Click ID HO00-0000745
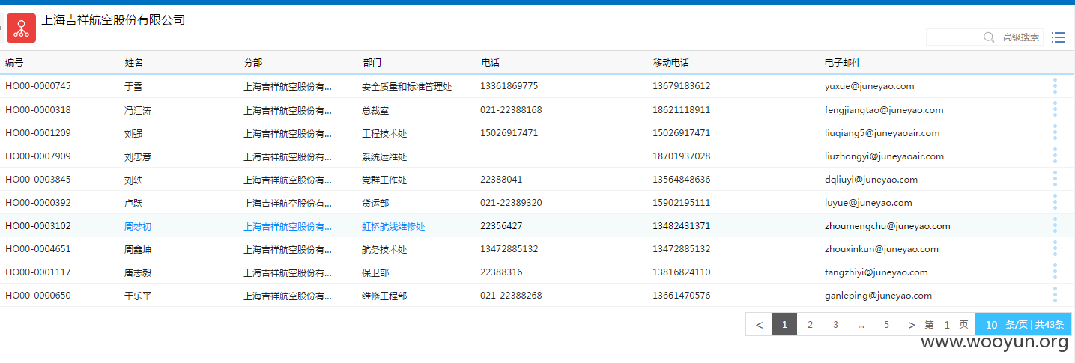Screen dimensions: 1075x363 click(38, 86)
